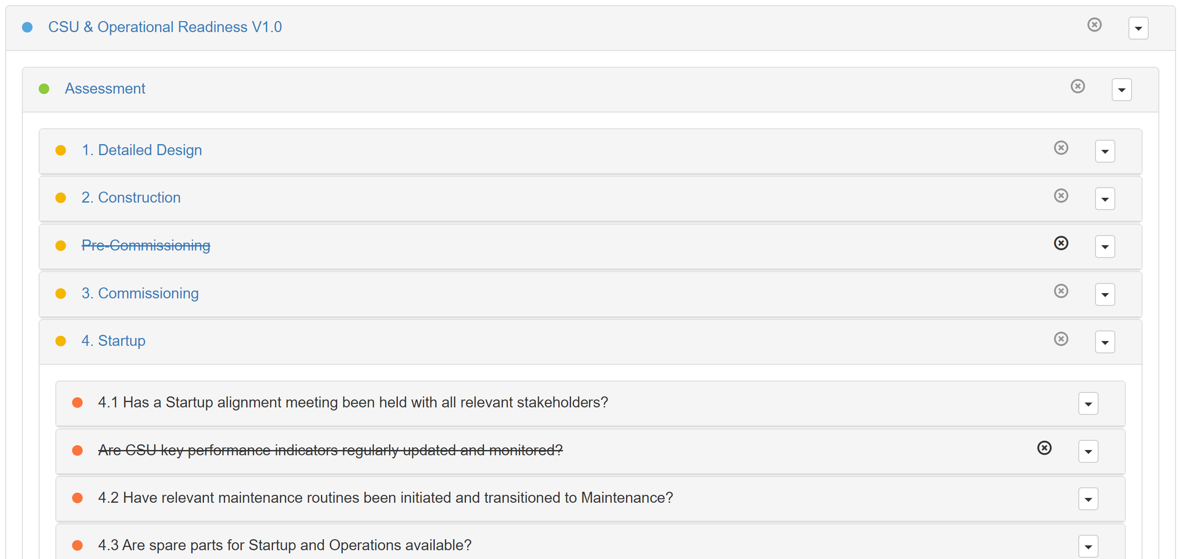This screenshot has width=1179, height=559.
Task: Click the delete icon on CSU & Operational Readiness
Action: click(1094, 25)
